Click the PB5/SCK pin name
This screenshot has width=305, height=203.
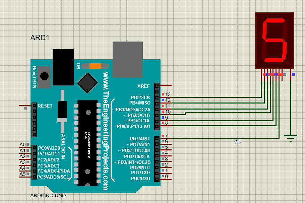[140, 97]
